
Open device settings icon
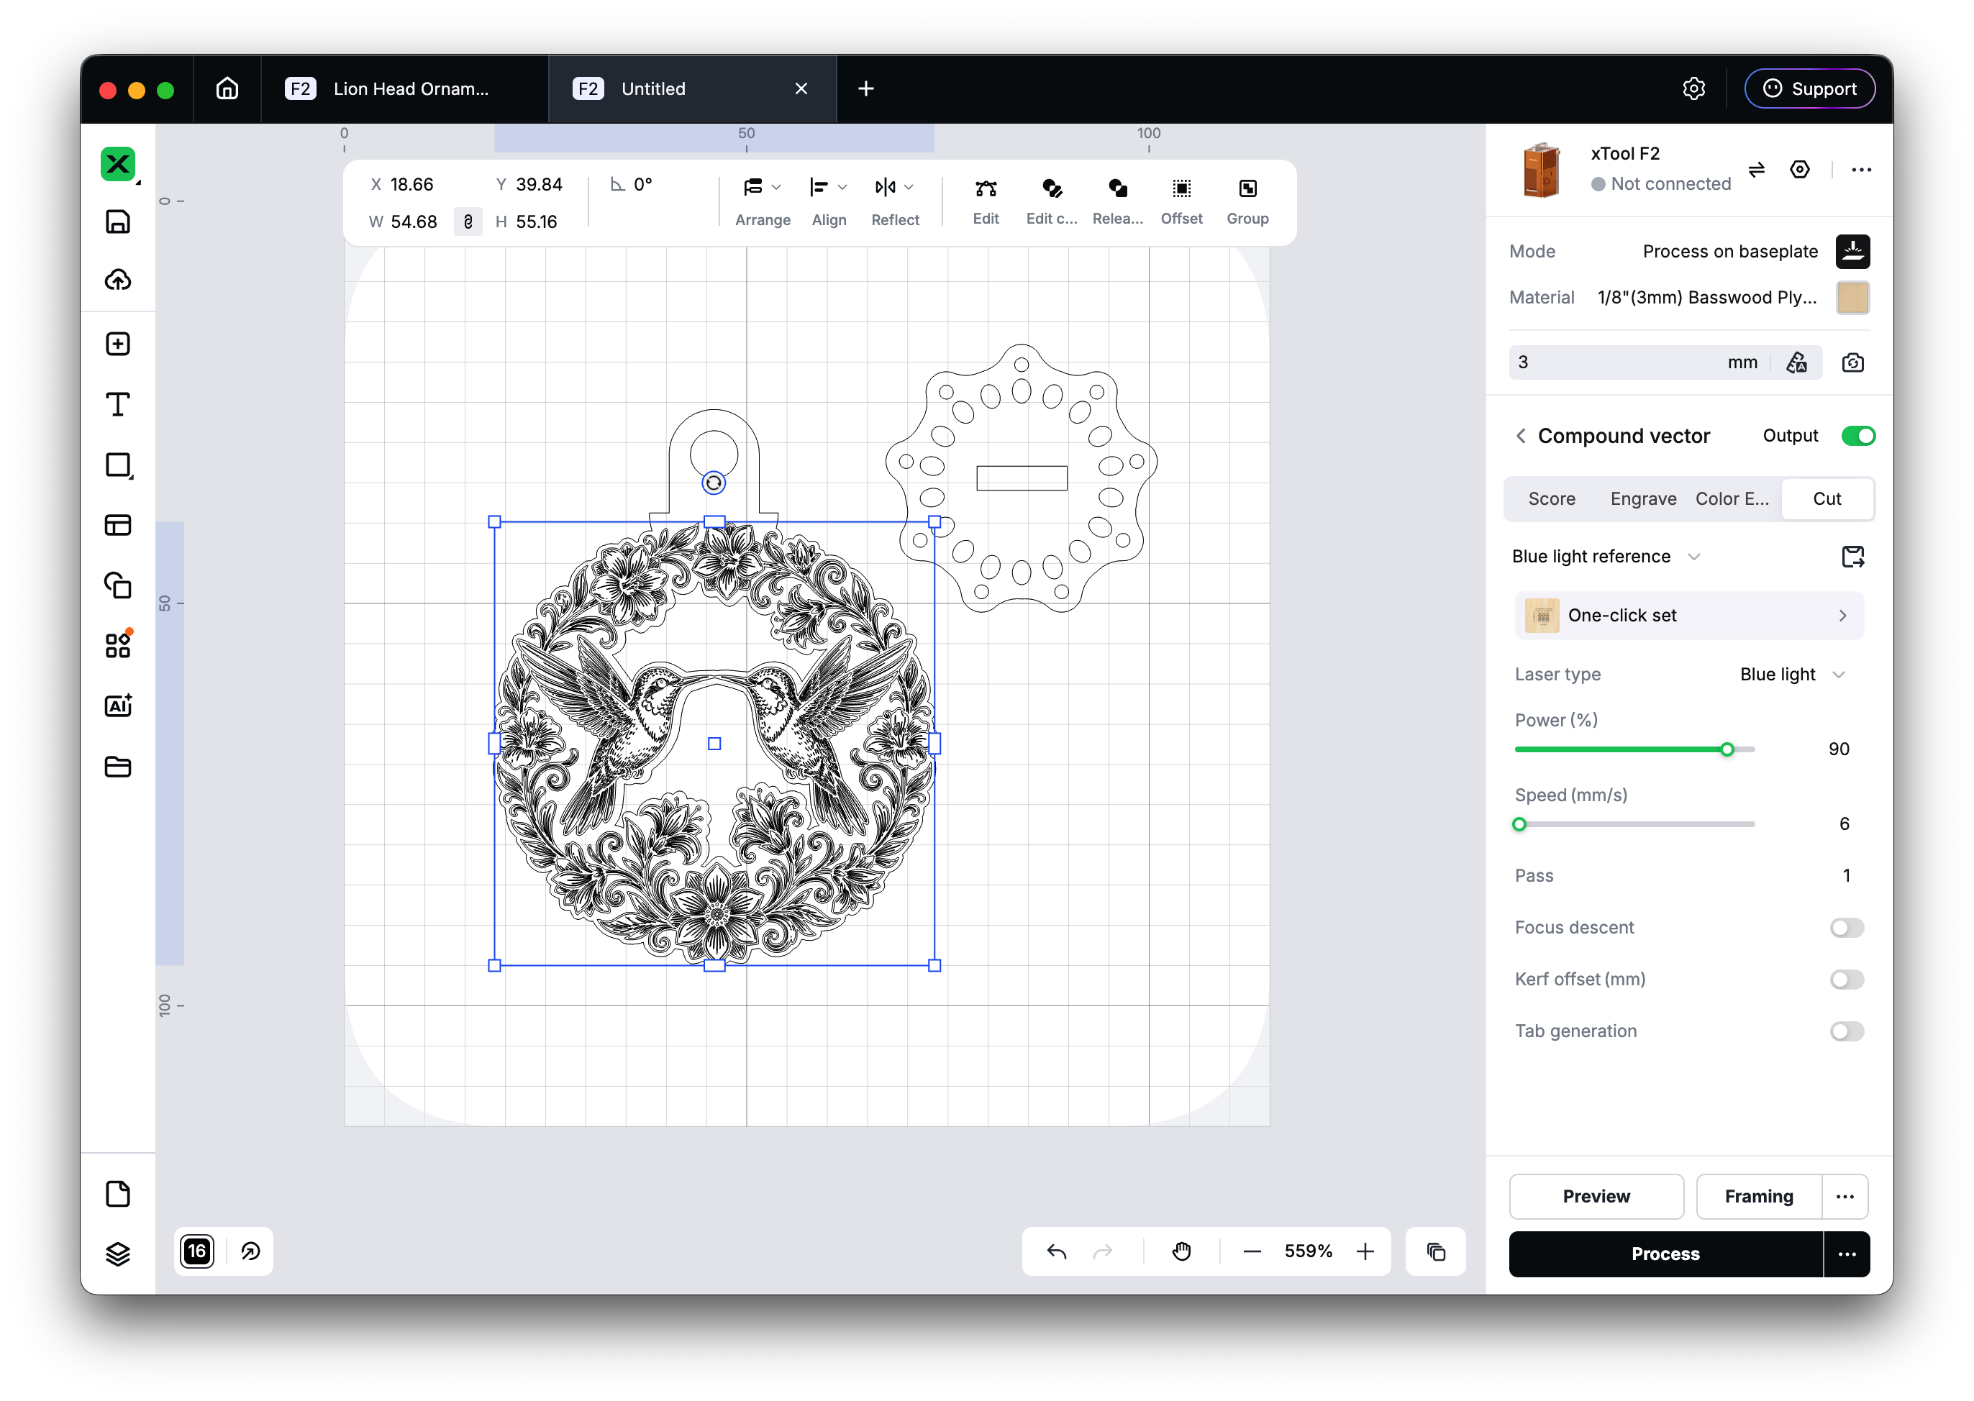pyautogui.click(x=1800, y=169)
